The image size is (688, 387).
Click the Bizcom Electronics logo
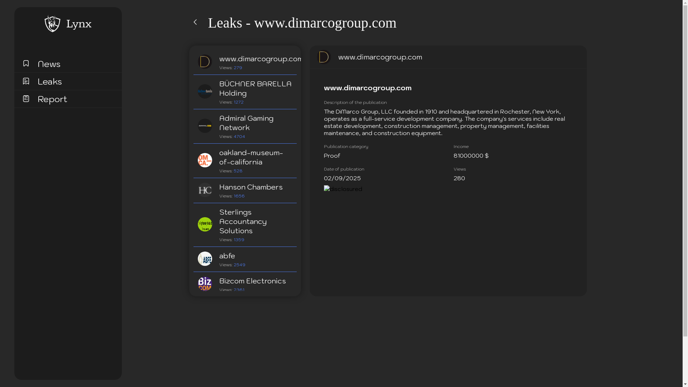coord(205,284)
